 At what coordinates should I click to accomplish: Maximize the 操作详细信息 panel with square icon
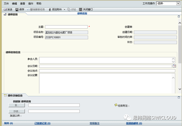tap(179, 97)
